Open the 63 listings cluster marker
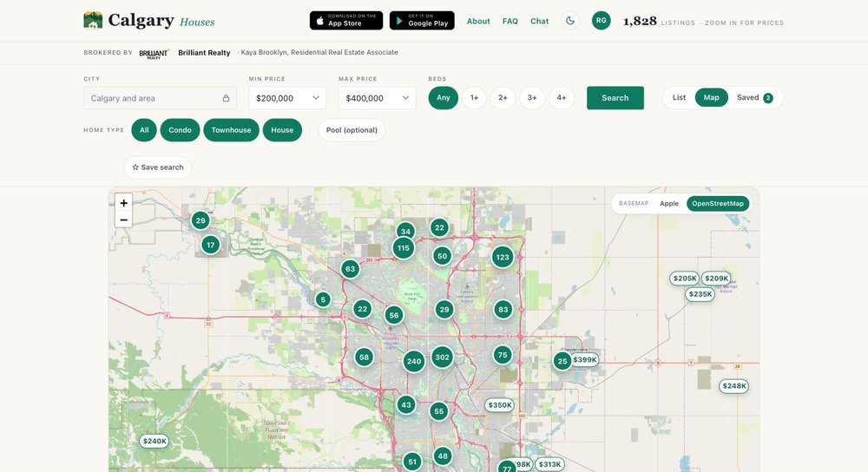The height and width of the screenshot is (472, 868). click(350, 270)
